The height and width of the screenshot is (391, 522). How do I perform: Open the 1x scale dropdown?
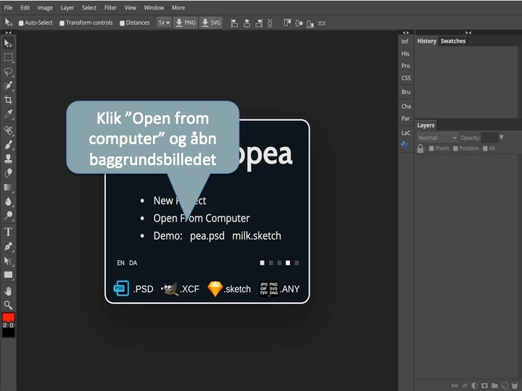click(164, 22)
